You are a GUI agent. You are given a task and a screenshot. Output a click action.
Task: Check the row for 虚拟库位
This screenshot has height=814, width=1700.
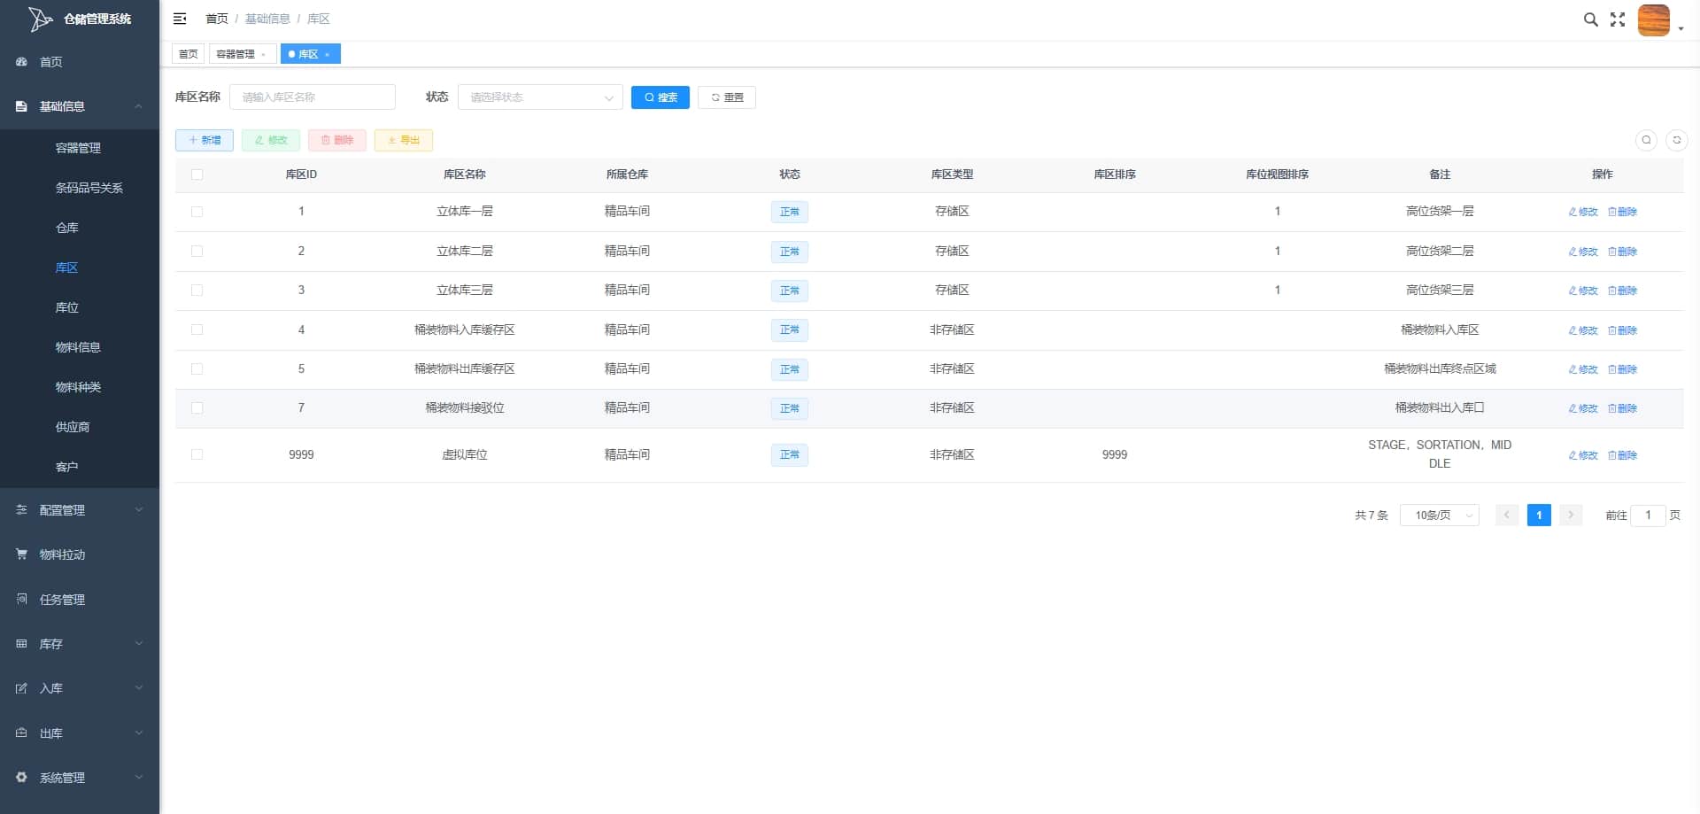tap(197, 454)
